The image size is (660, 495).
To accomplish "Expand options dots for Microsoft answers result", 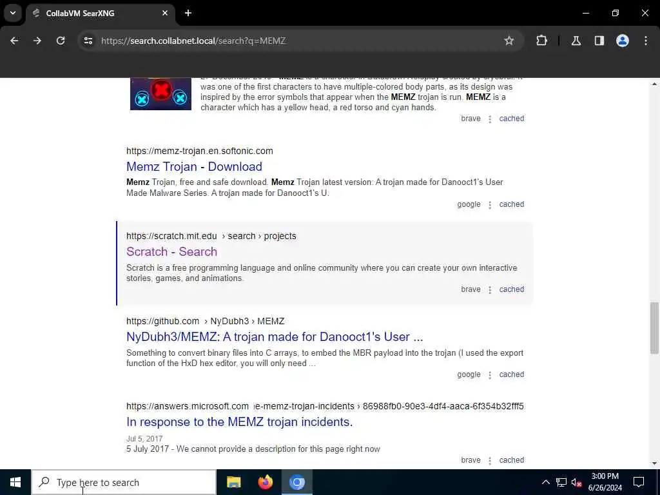I will point(490,460).
